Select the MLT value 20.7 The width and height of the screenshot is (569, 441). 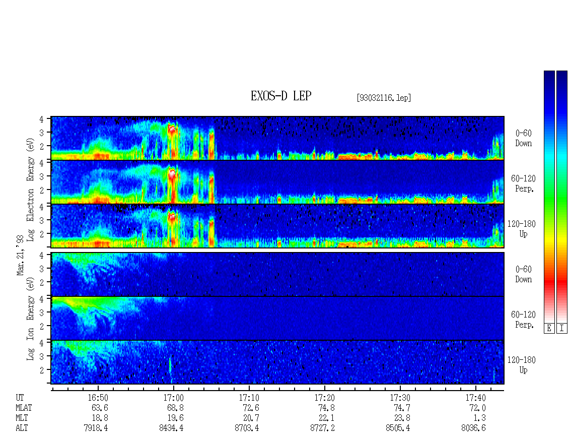251,418
